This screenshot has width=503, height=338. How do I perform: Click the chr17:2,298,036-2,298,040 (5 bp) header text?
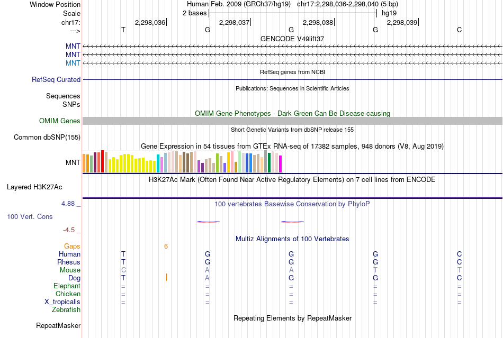(x=347, y=4)
